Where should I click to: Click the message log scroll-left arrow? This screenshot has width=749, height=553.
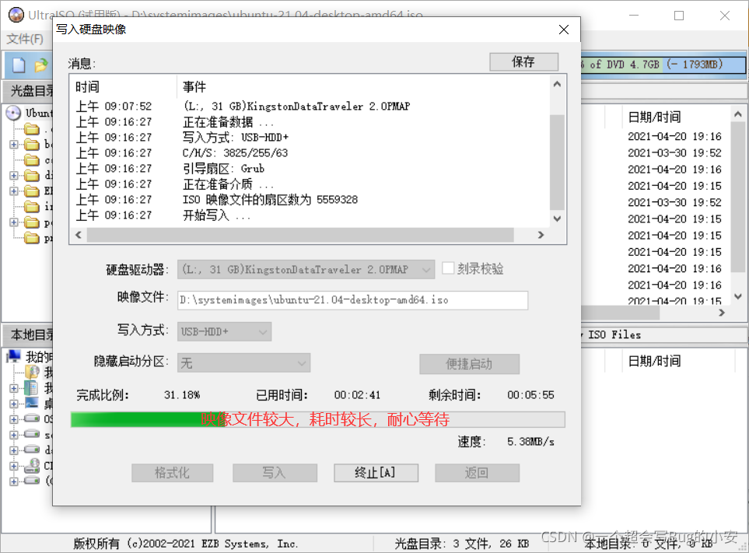pyautogui.click(x=79, y=235)
